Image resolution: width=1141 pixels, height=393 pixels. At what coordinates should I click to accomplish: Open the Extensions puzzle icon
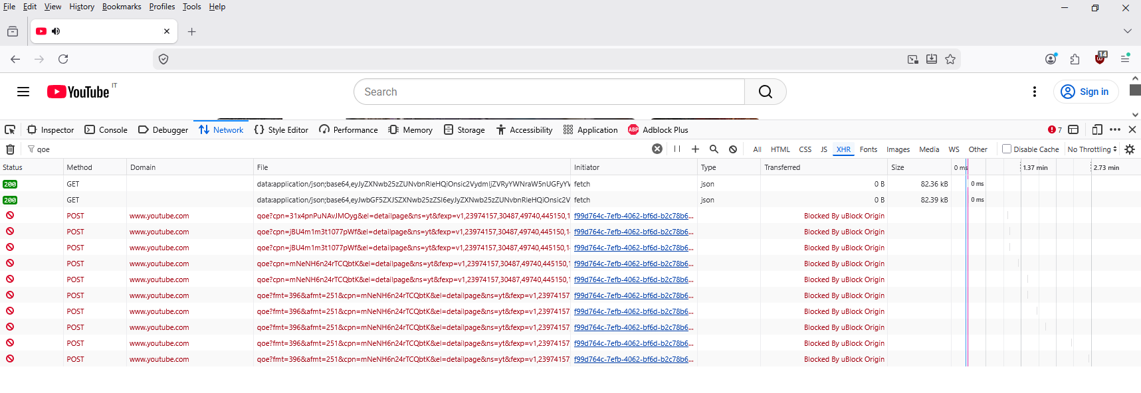(x=1075, y=59)
